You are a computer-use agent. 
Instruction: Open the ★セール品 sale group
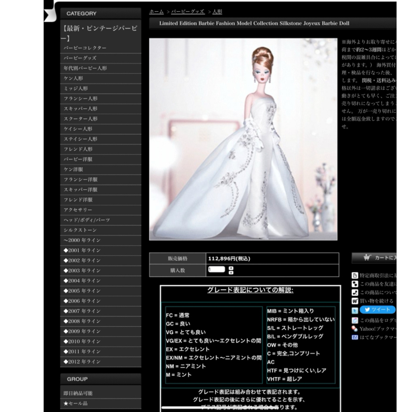[101, 403]
